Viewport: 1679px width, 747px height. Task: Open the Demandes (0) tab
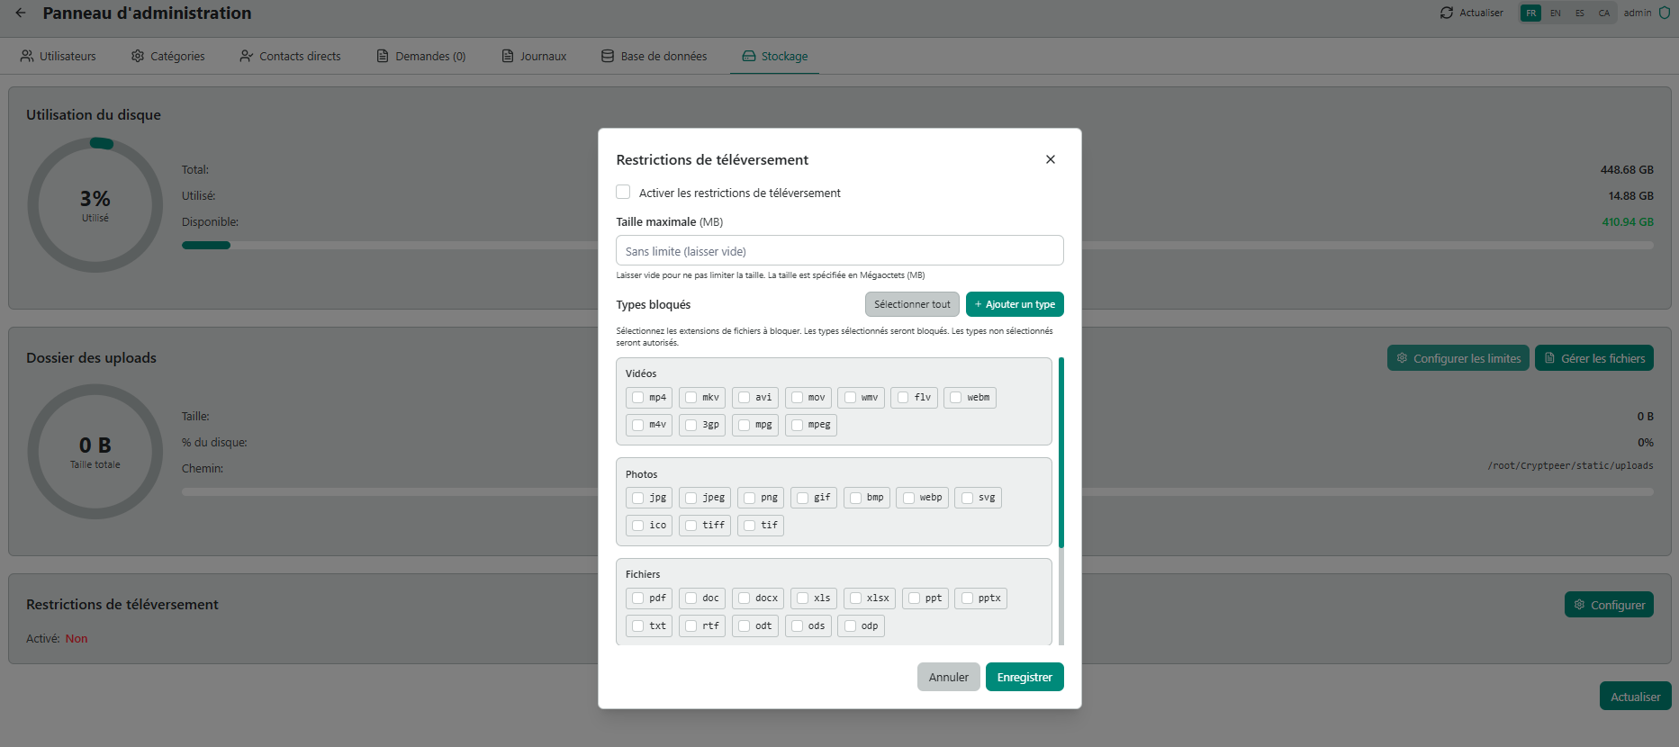[421, 56]
